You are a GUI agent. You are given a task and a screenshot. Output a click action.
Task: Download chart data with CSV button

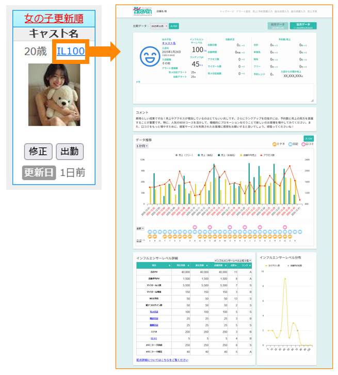point(309,138)
